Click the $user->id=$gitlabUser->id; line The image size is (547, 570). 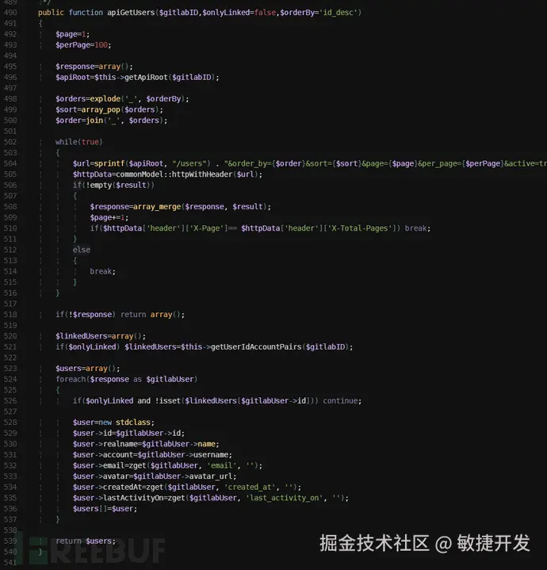pos(128,433)
